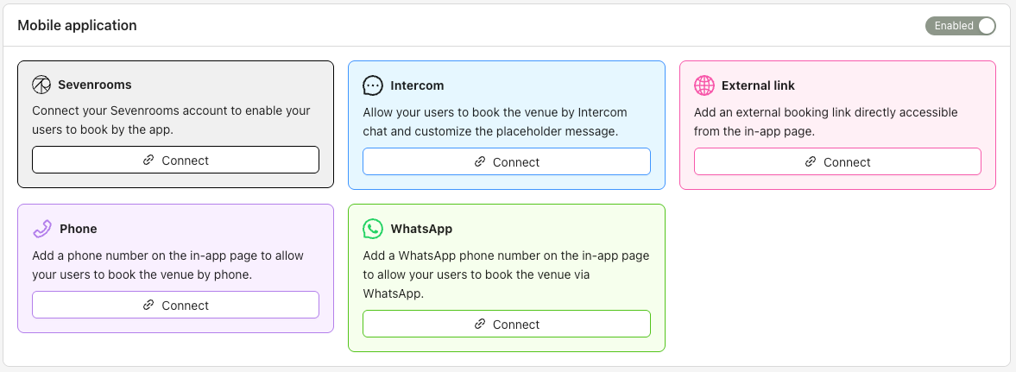Image resolution: width=1016 pixels, height=372 pixels.
Task: Click the External link card heading
Action: point(758,85)
